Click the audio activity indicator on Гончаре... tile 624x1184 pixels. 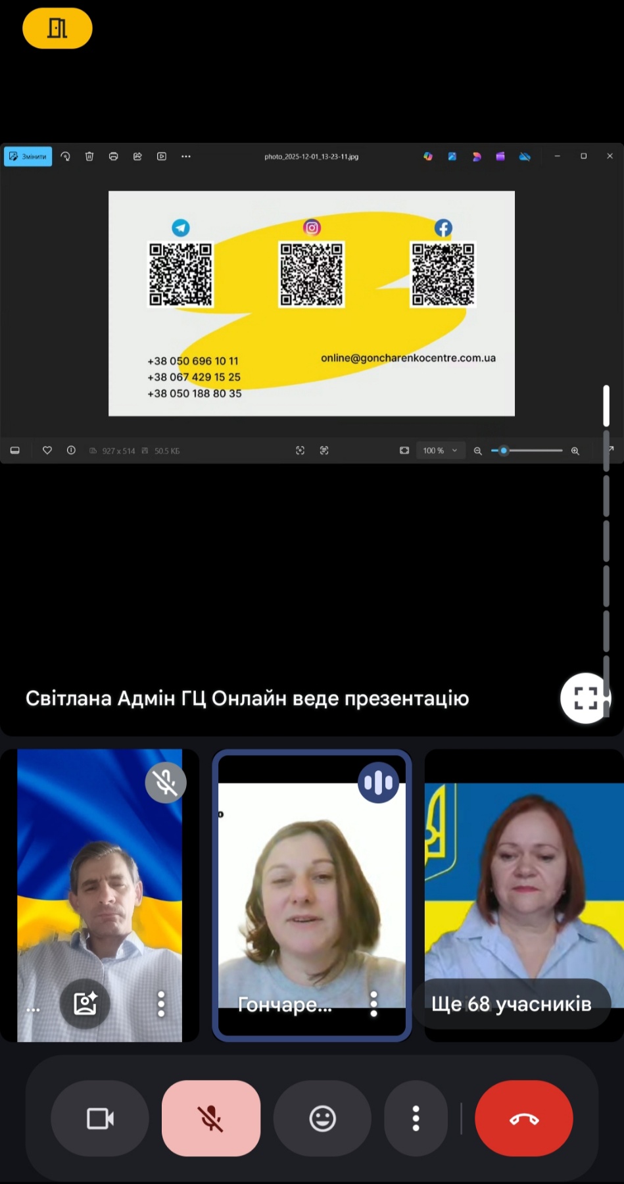point(378,783)
